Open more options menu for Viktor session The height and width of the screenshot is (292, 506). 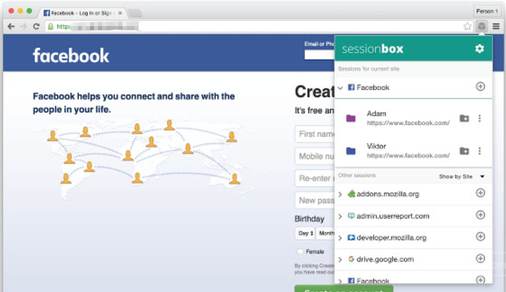point(479,151)
